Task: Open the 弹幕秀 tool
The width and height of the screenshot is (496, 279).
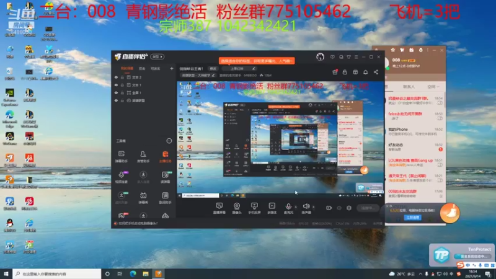Action: [x=143, y=198]
